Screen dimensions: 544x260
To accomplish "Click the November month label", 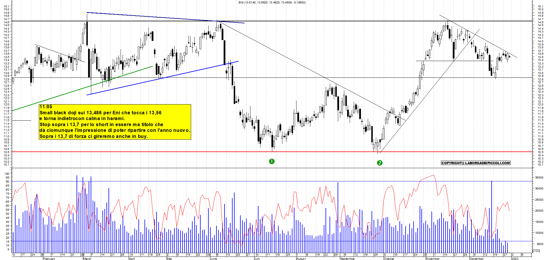I will [433, 259].
